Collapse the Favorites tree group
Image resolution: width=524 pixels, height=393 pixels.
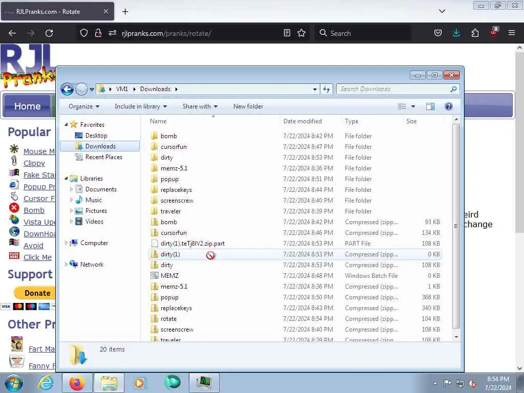pos(66,125)
